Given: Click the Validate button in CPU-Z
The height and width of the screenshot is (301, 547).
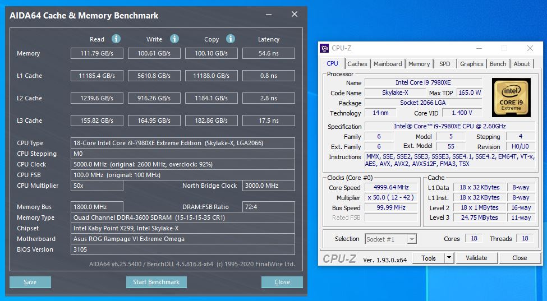Looking at the screenshot, I should coord(476,258).
